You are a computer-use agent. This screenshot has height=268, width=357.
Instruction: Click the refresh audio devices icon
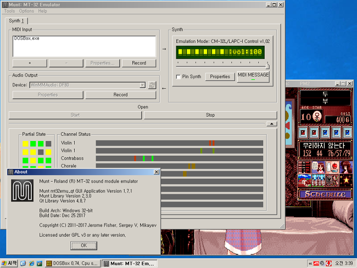coord(152,85)
